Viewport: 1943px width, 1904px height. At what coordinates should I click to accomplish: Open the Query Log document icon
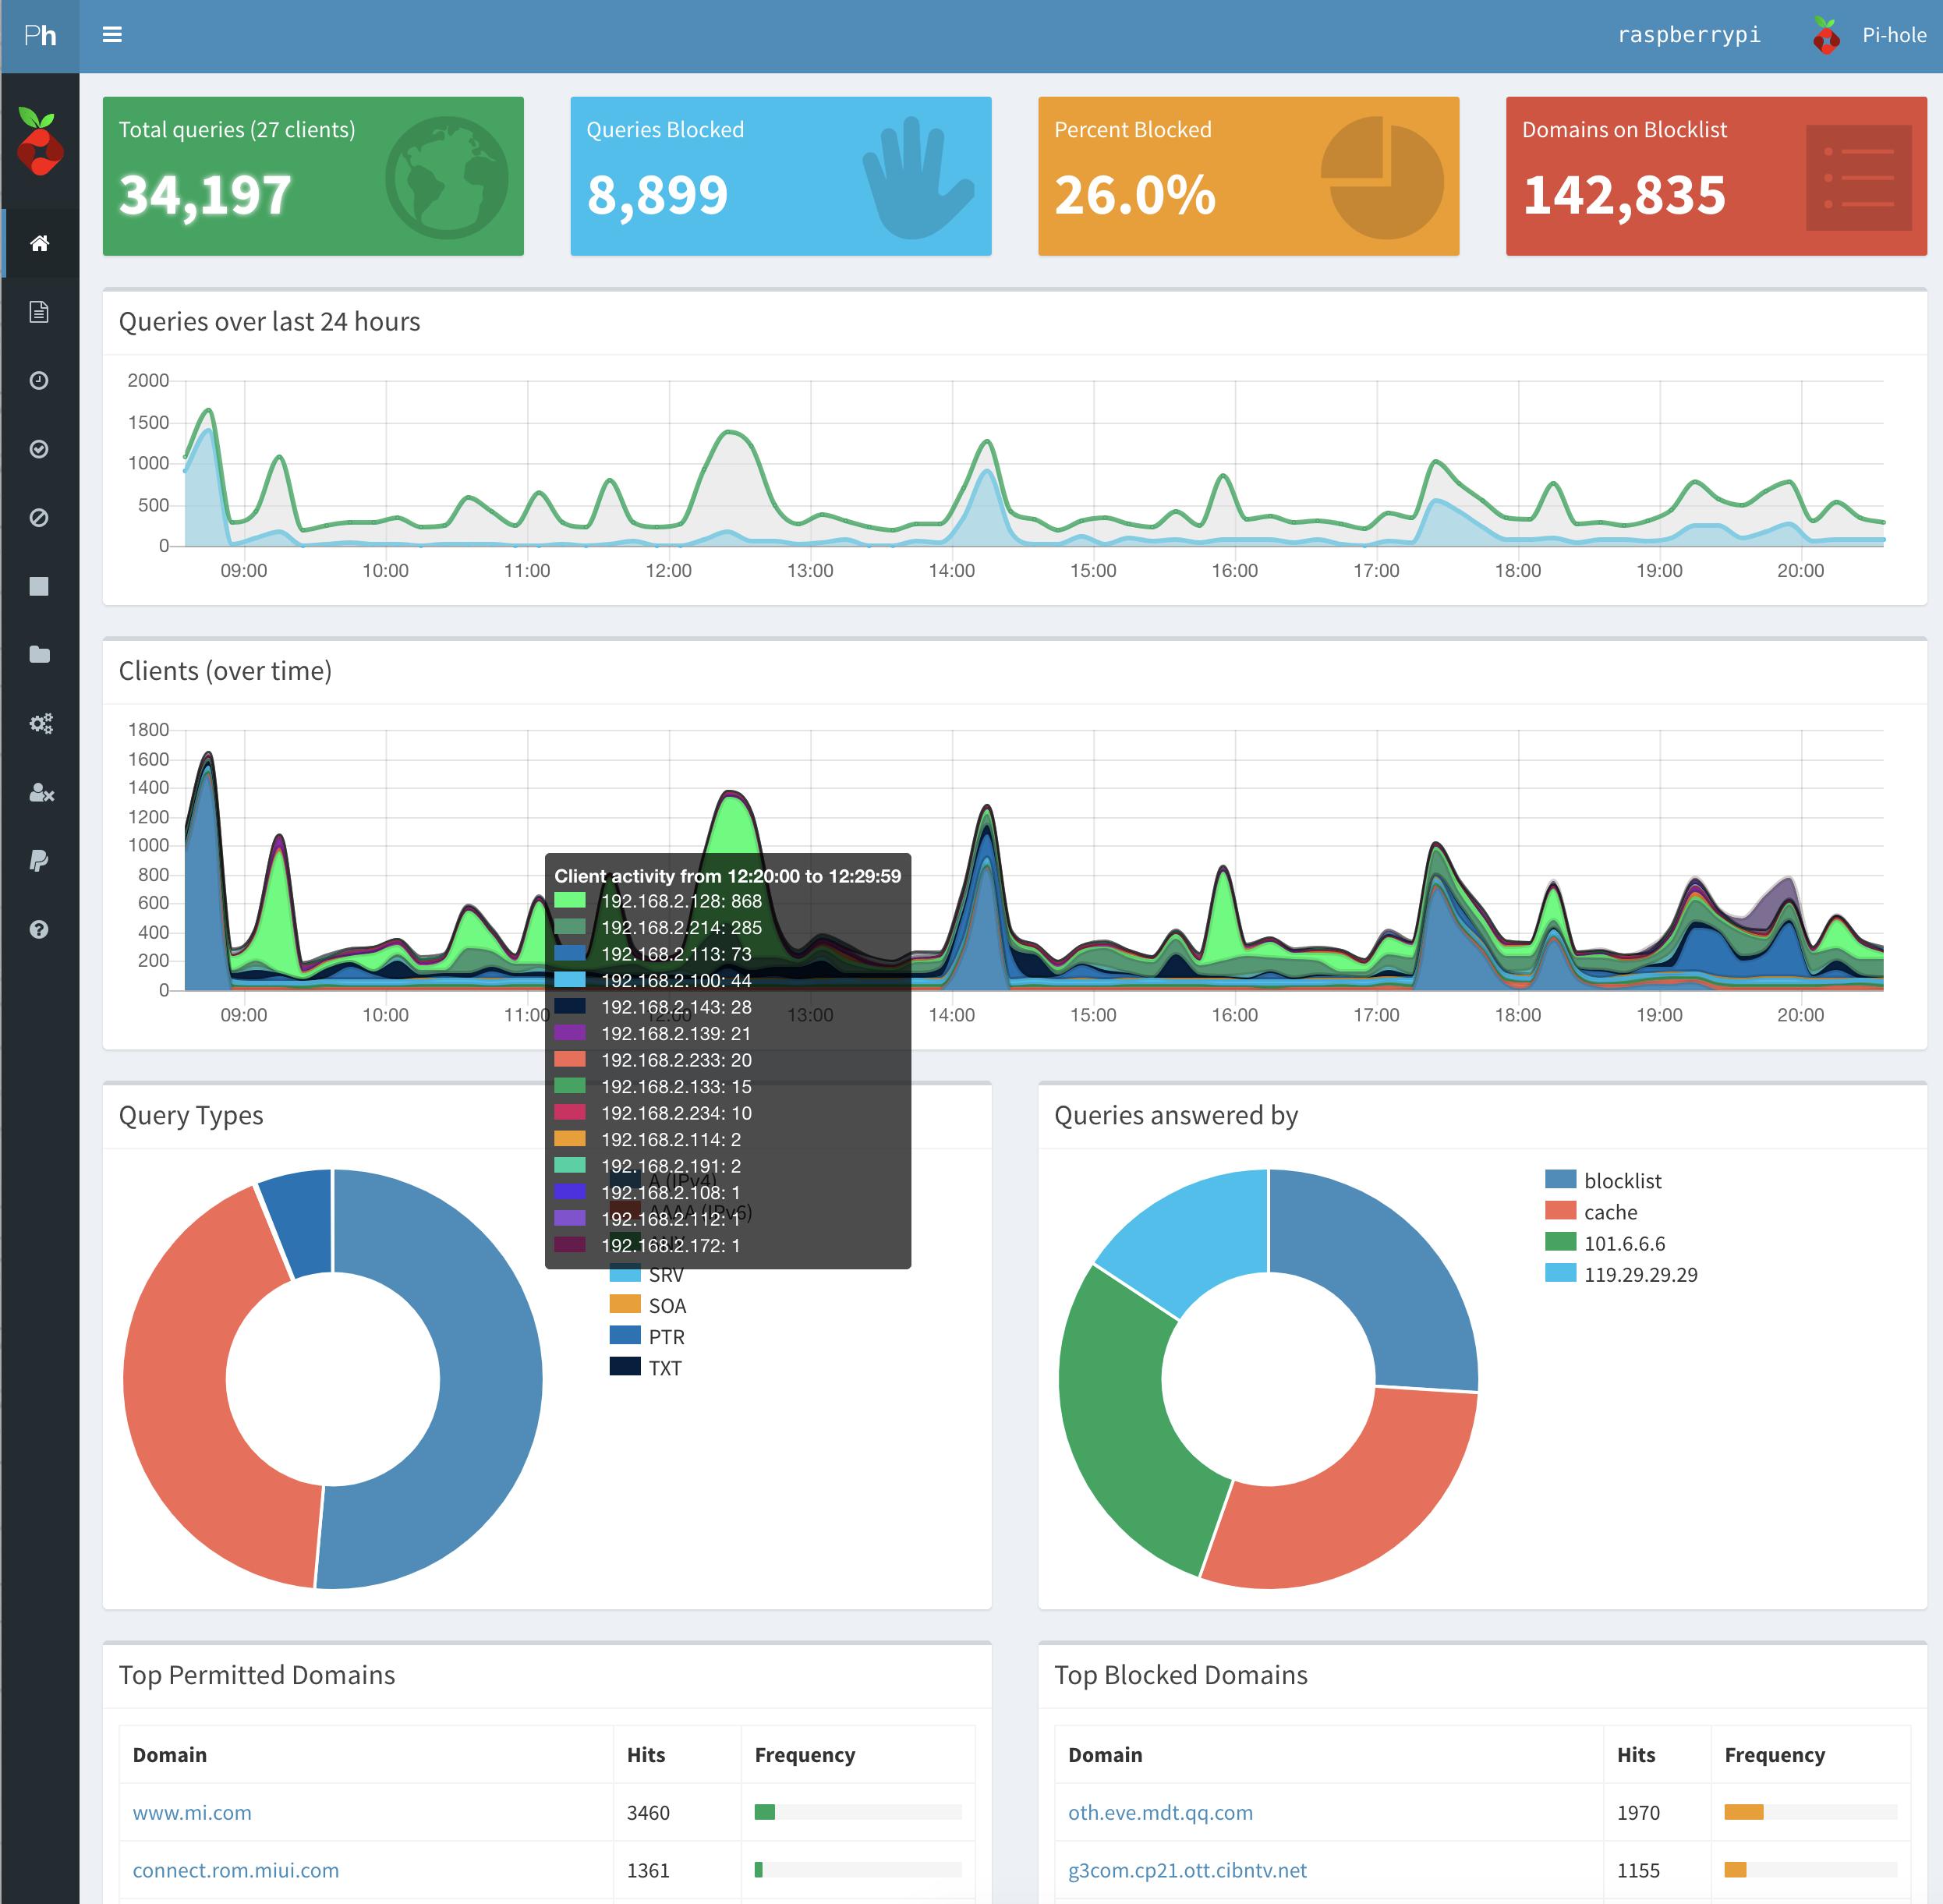point(39,312)
